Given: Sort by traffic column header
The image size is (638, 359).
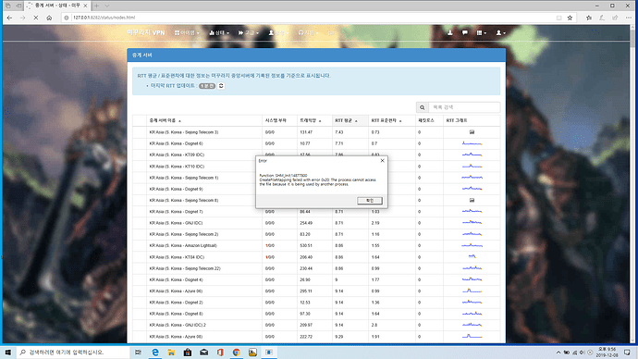Looking at the screenshot, I should pyautogui.click(x=314, y=120).
